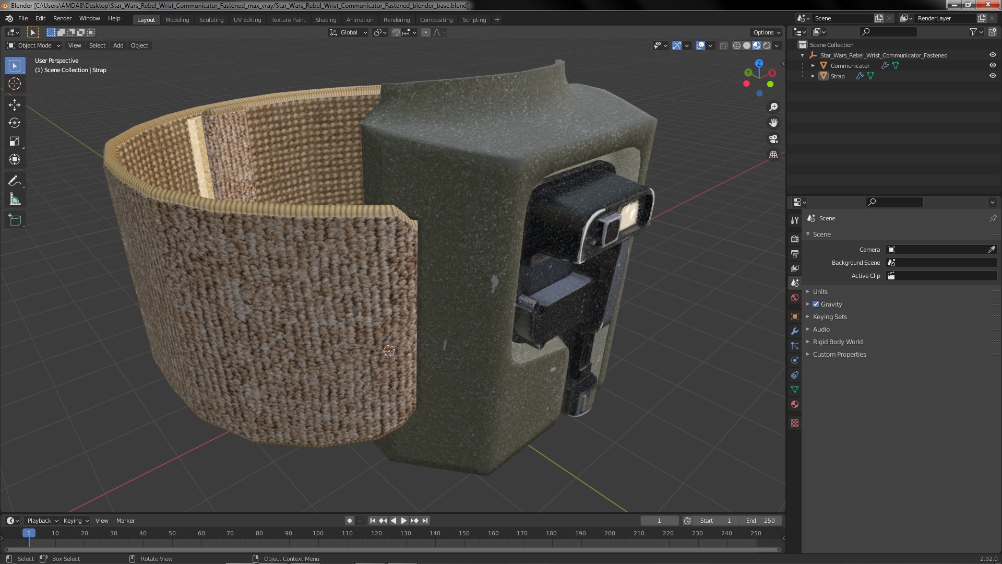Jump to the timeline end frame

pyautogui.click(x=425, y=521)
